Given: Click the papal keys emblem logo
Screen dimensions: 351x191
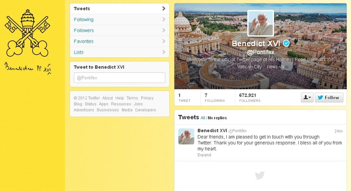Looking at the screenshot, I should [27, 33].
